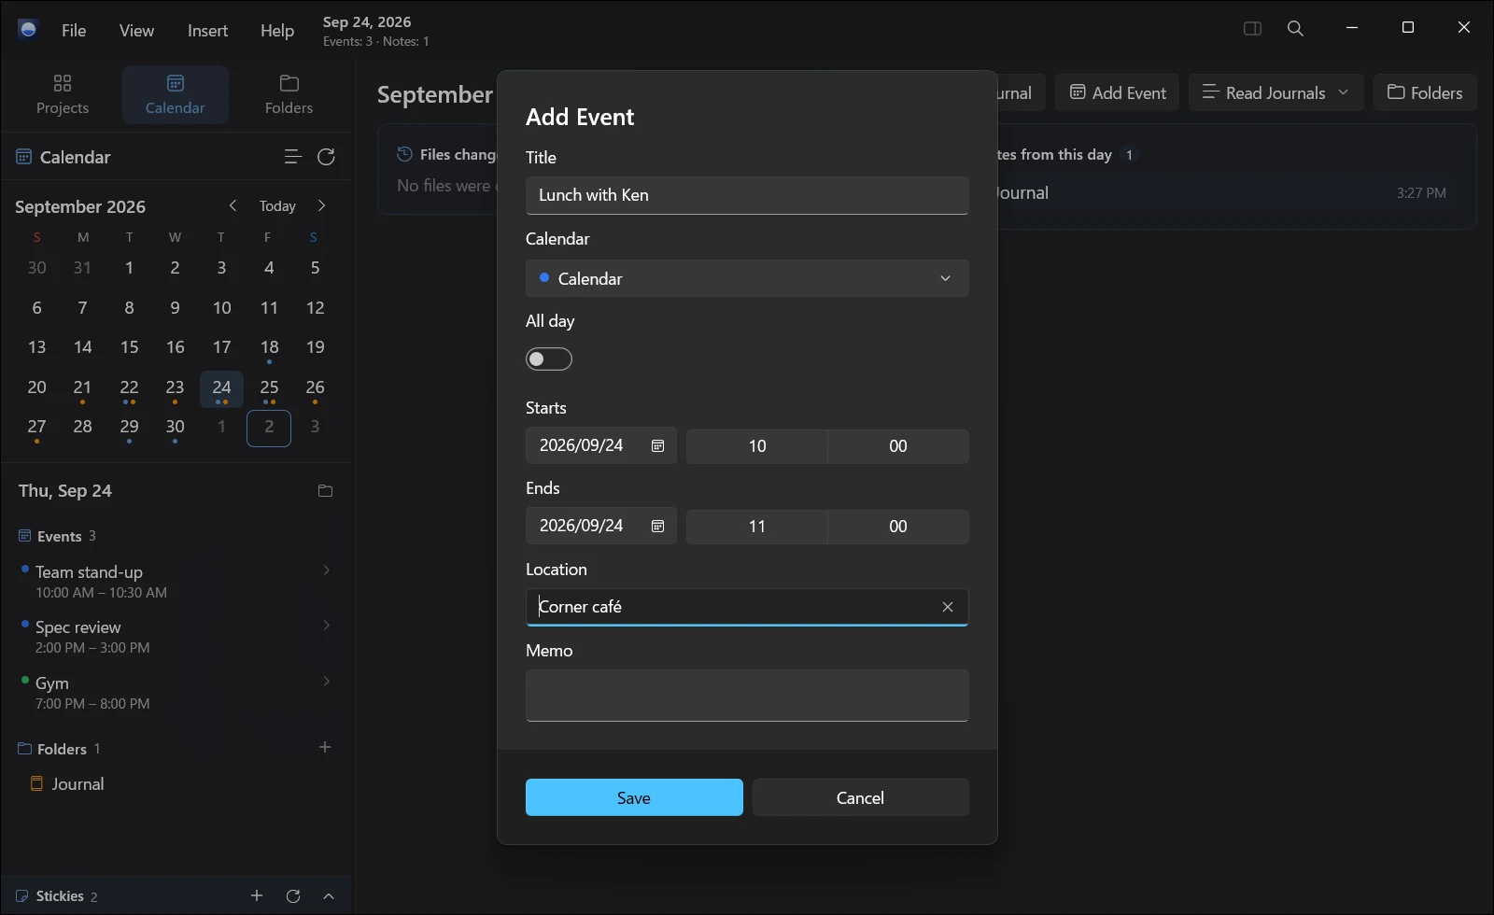Add a new folder with plus icon
The width and height of the screenshot is (1494, 915).
pos(325,747)
